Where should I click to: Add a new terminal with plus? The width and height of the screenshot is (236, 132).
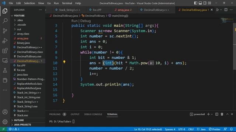click(x=208, y=114)
